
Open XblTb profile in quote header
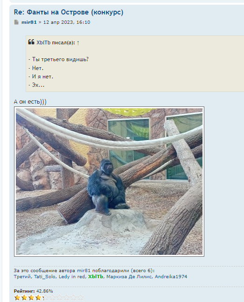(x=43, y=42)
